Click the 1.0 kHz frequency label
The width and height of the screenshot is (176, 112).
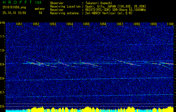point(3,50)
